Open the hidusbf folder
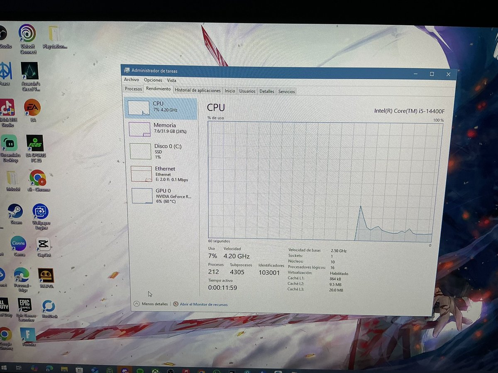 [13, 181]
